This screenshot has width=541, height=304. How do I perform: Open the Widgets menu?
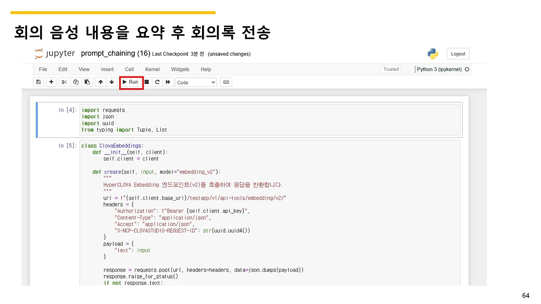[180, 69]
